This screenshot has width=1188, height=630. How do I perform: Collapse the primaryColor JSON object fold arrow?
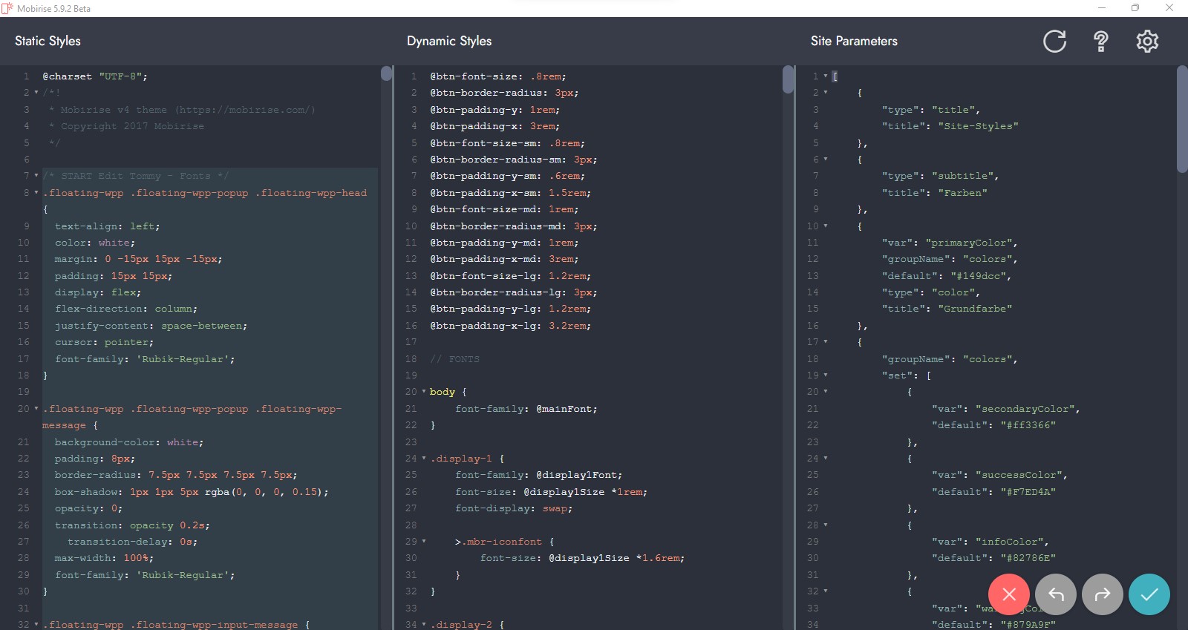pyautogui.click(x=826, y=226)
